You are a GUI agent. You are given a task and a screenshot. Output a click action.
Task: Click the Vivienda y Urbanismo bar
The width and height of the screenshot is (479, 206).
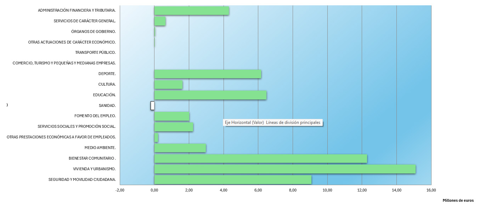pos(284,169)
